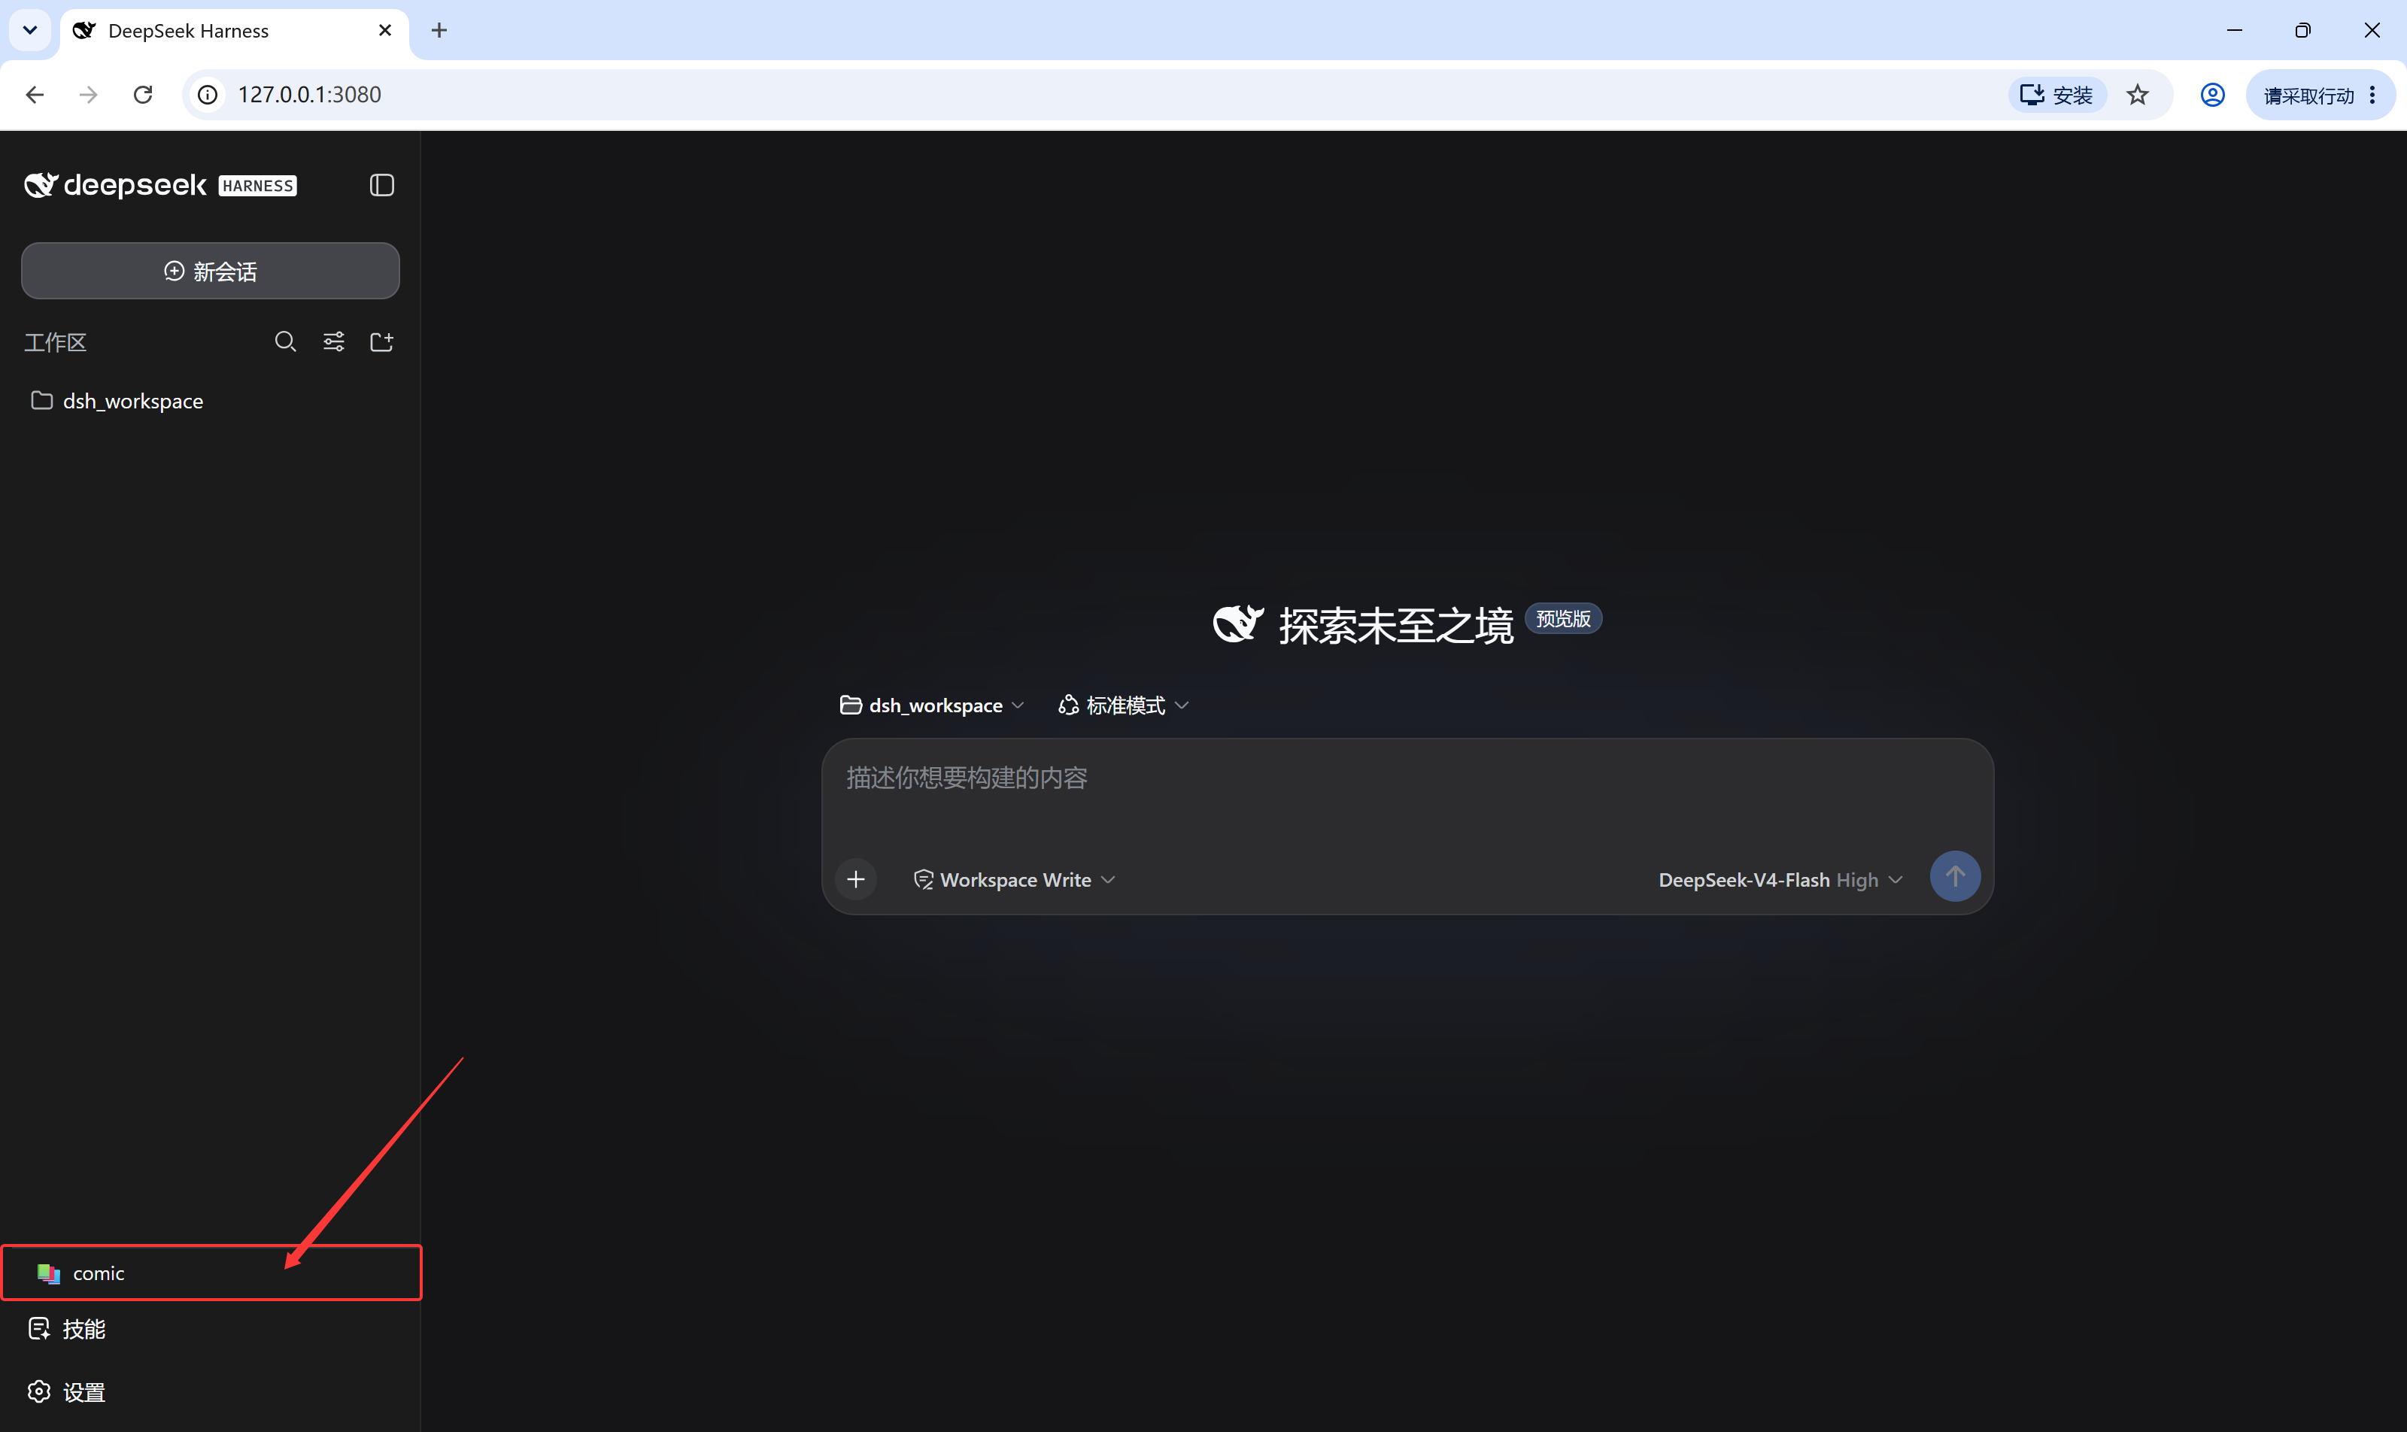
Task: Open the Workspace Write permission dropdown
Action: pos(1015,879)
